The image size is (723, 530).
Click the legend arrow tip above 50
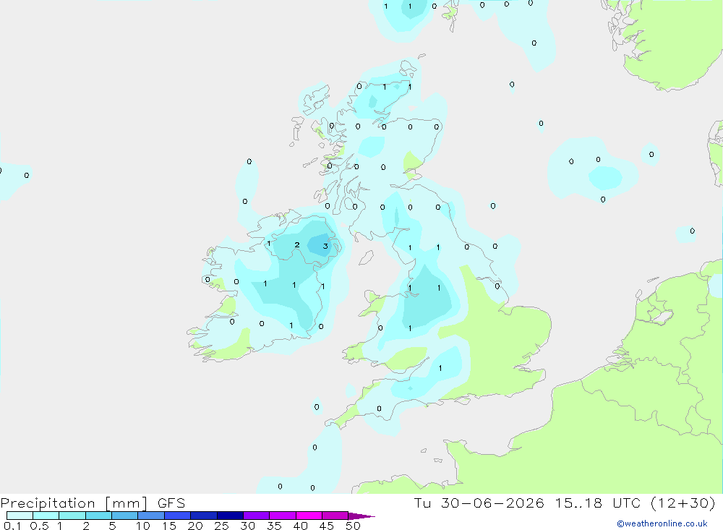click(x=361, y=516)
